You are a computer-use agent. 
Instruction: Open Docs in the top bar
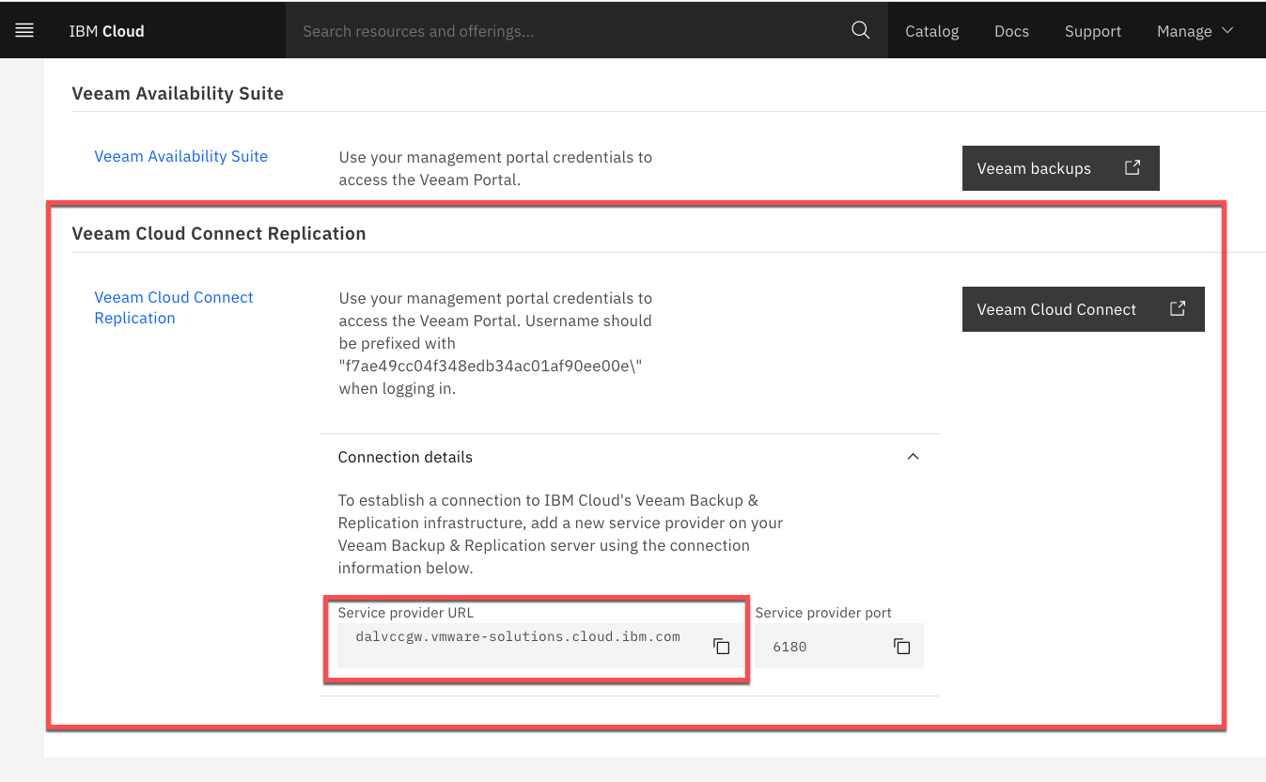pos(1011,31)
